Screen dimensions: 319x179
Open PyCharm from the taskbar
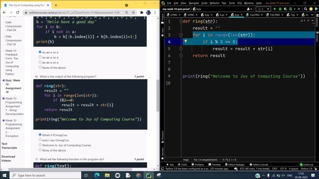tap(149, 175)
